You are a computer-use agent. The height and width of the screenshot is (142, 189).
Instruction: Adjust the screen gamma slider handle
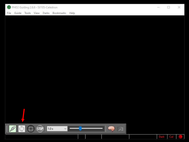[x=80, y=129]
